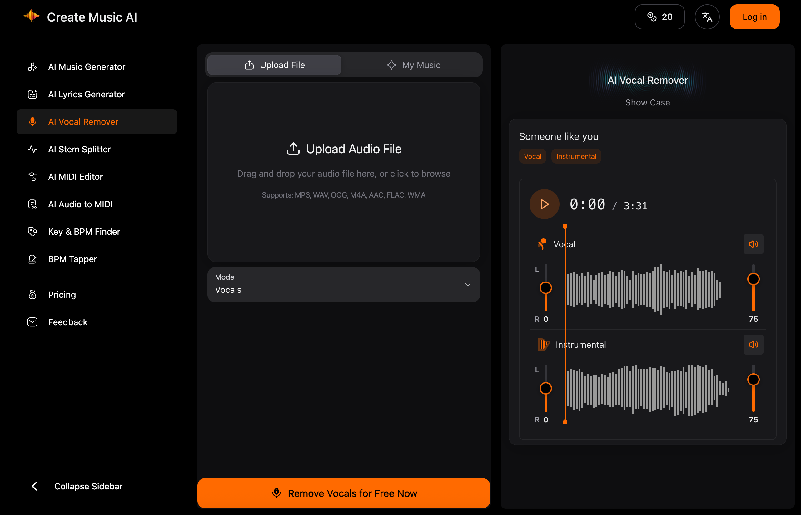Select the AI Stem Splitter tool
The image size is (801, 515).
79,149
